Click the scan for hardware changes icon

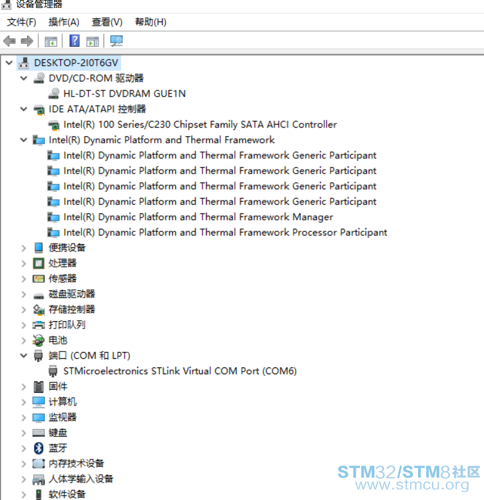tap(117, 41)
